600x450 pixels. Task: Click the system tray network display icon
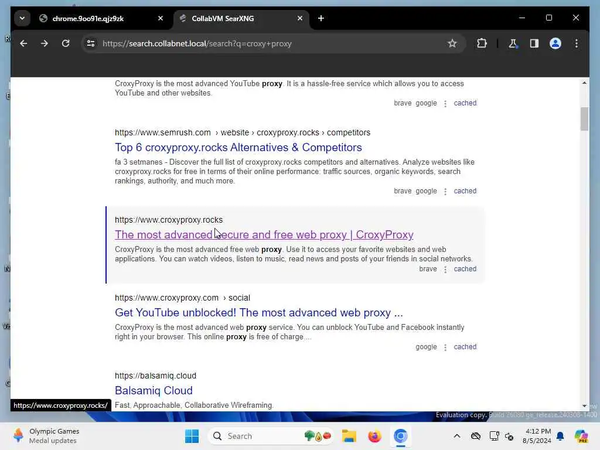click(494, 436)
